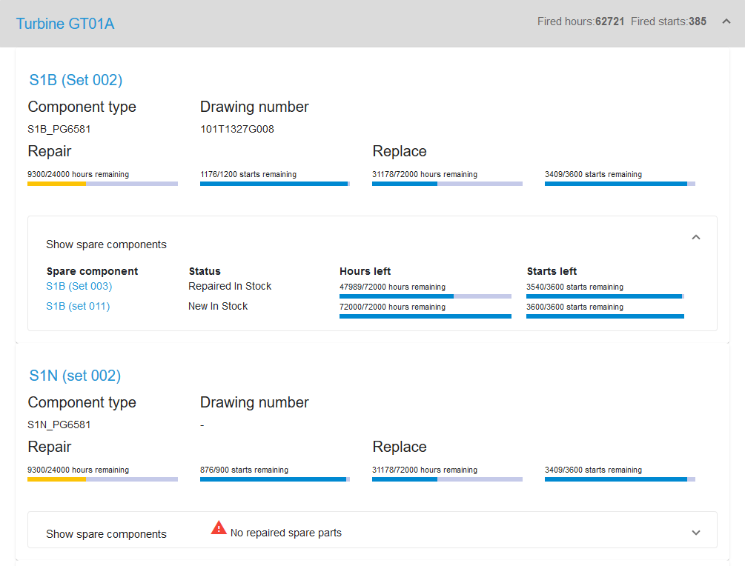Open the Turbine GT01A title link
Screen dimensions: 745x566
[x=65, y=24]
